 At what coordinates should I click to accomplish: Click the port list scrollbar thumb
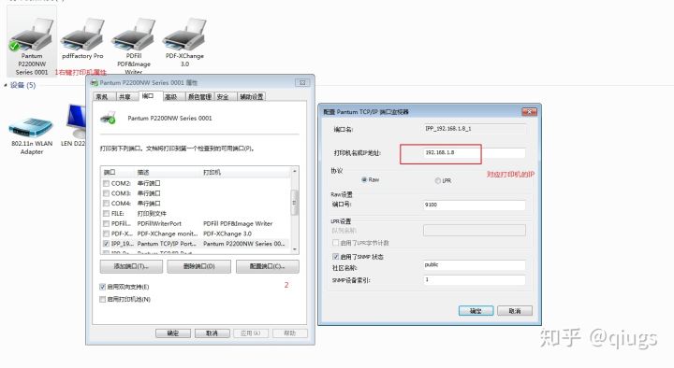295,203
